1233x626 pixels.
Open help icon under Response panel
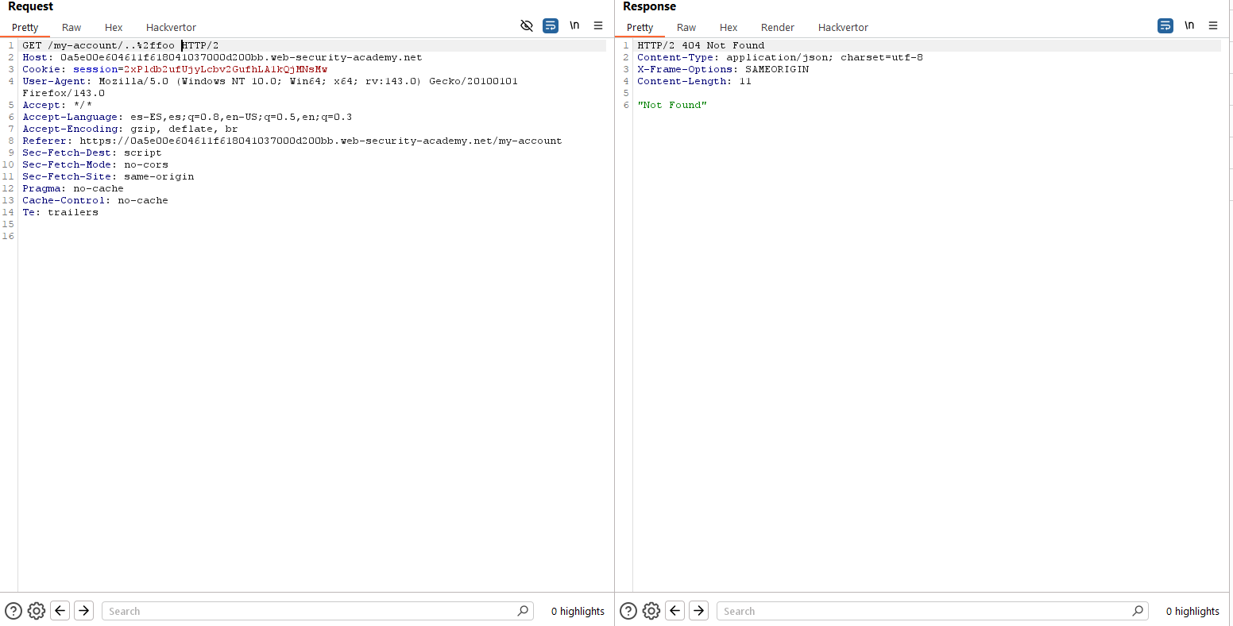628,611
